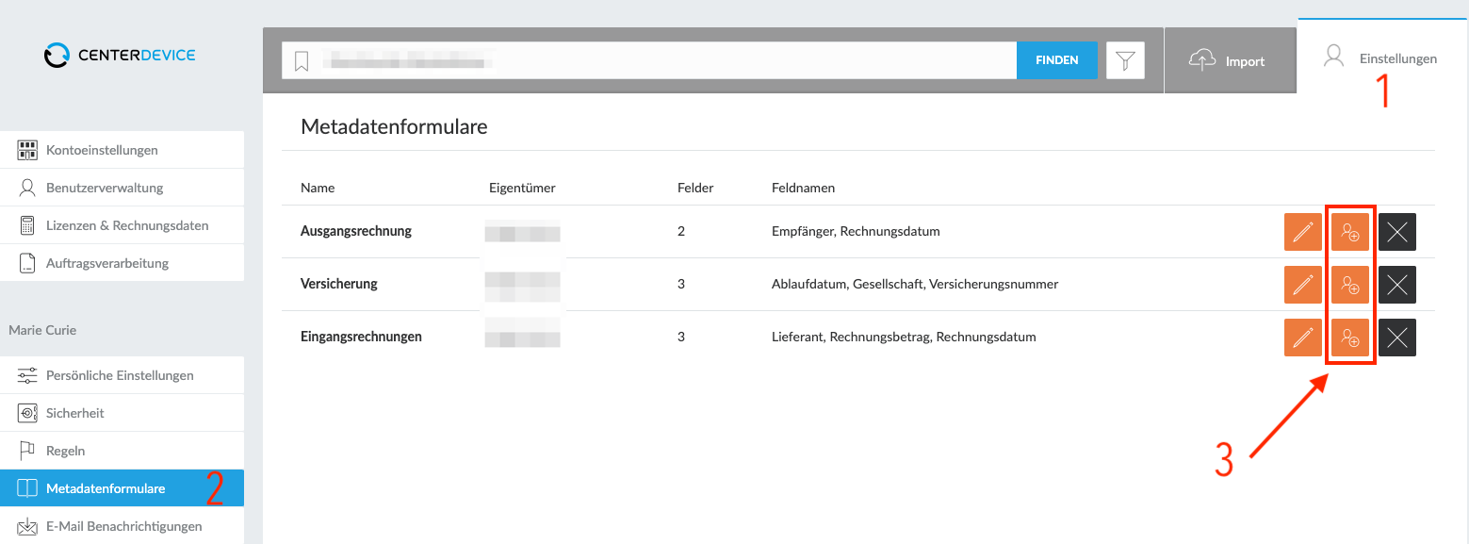Delete the Ausgangsrechnung form
This screenshot has width=1469, height=544.
pyautogui.click(x=1397, y=232)
